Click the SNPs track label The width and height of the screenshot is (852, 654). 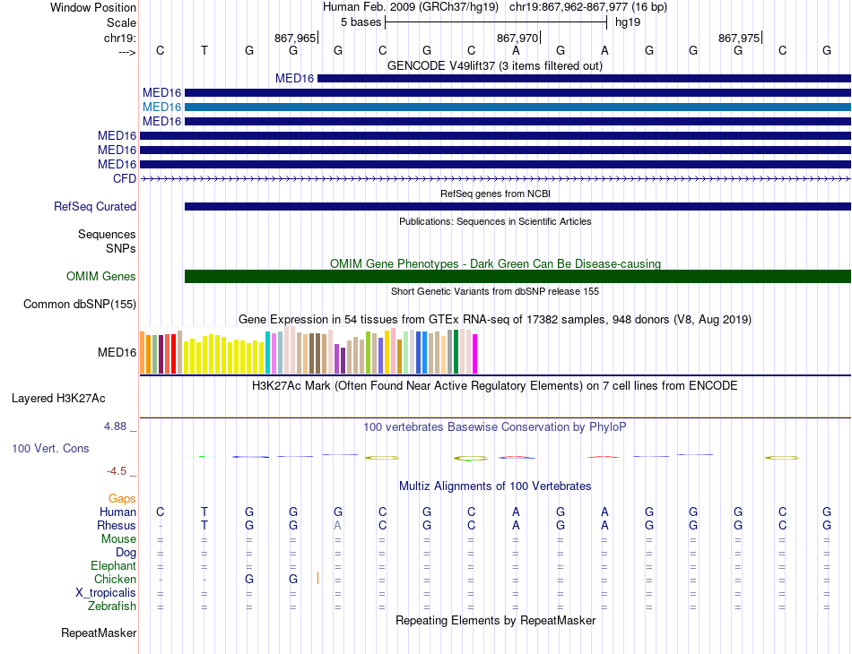point(121,248)
